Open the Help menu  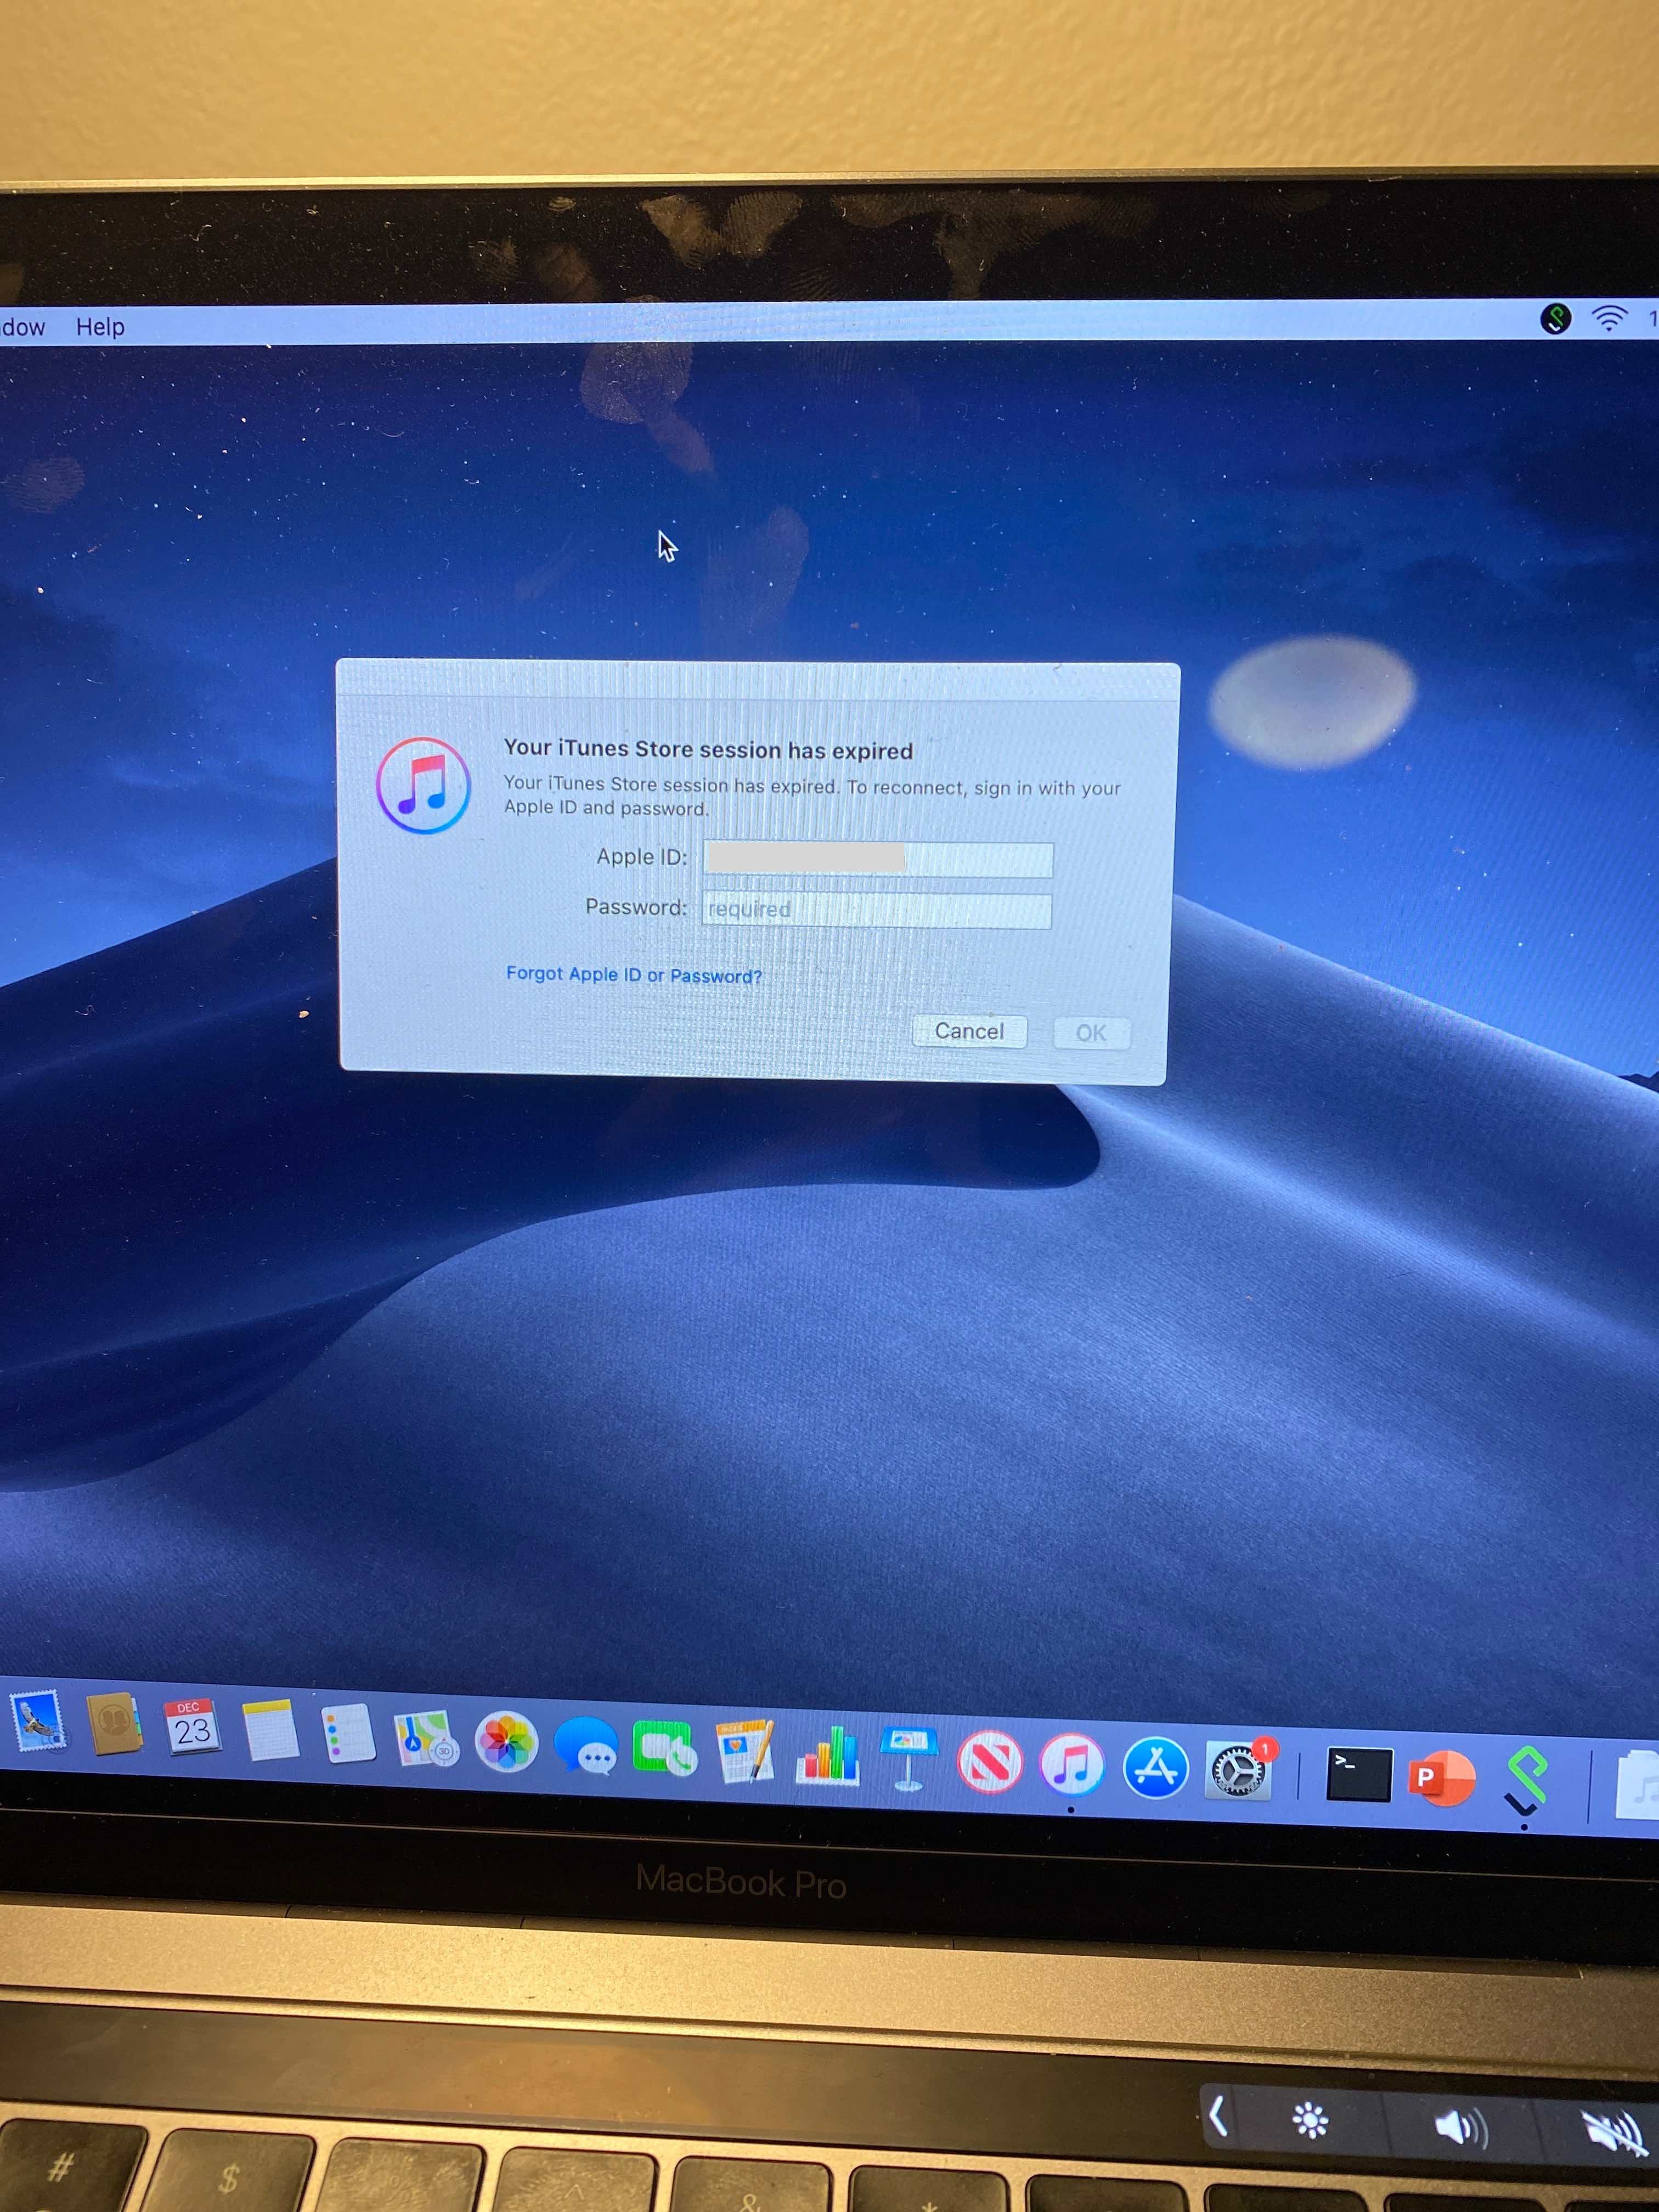100,327
